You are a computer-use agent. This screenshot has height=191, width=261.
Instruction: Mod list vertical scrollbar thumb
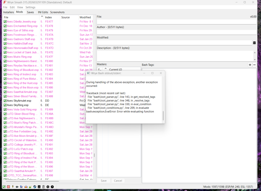click(94, 155)
